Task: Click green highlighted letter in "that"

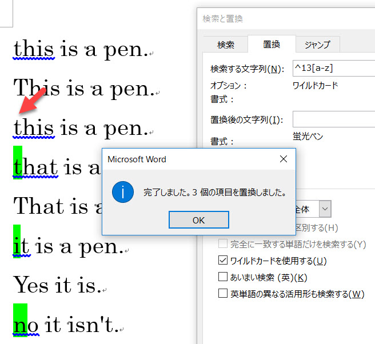Action: coord(18,166)
